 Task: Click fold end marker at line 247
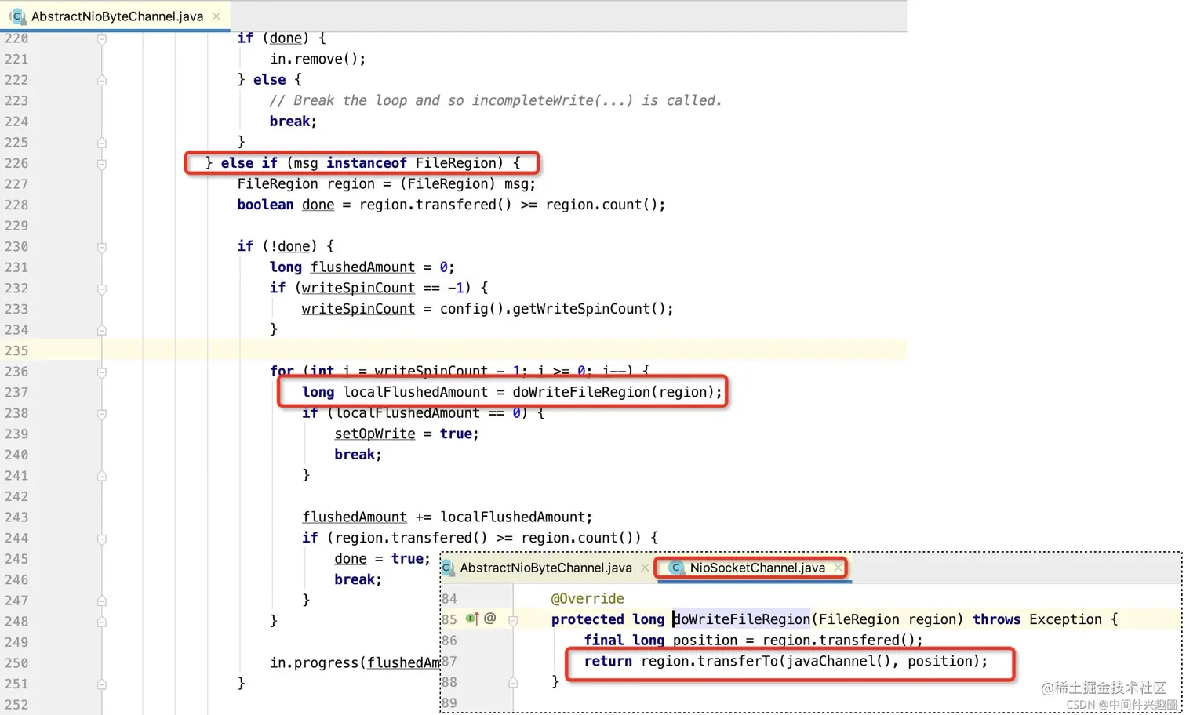coord(102,601)
